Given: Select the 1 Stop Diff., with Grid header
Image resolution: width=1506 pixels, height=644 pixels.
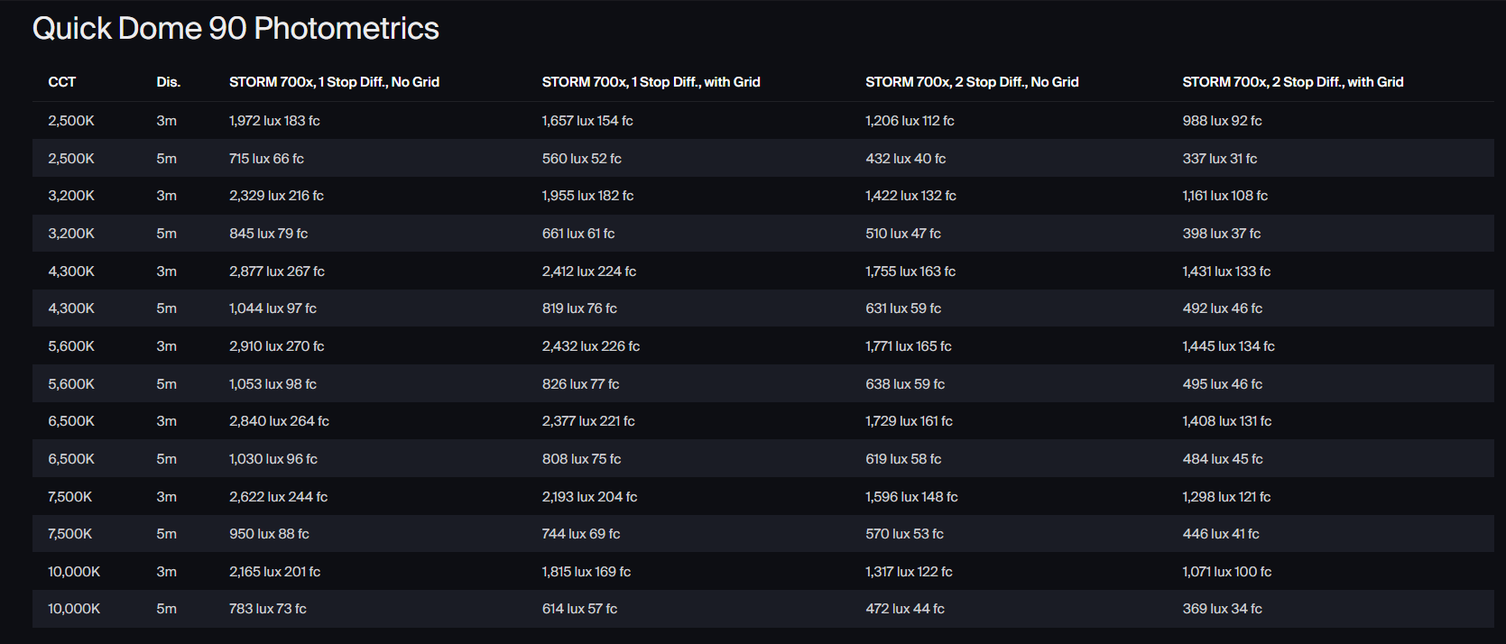Looking at the screenshot, I should pos(651,82).
